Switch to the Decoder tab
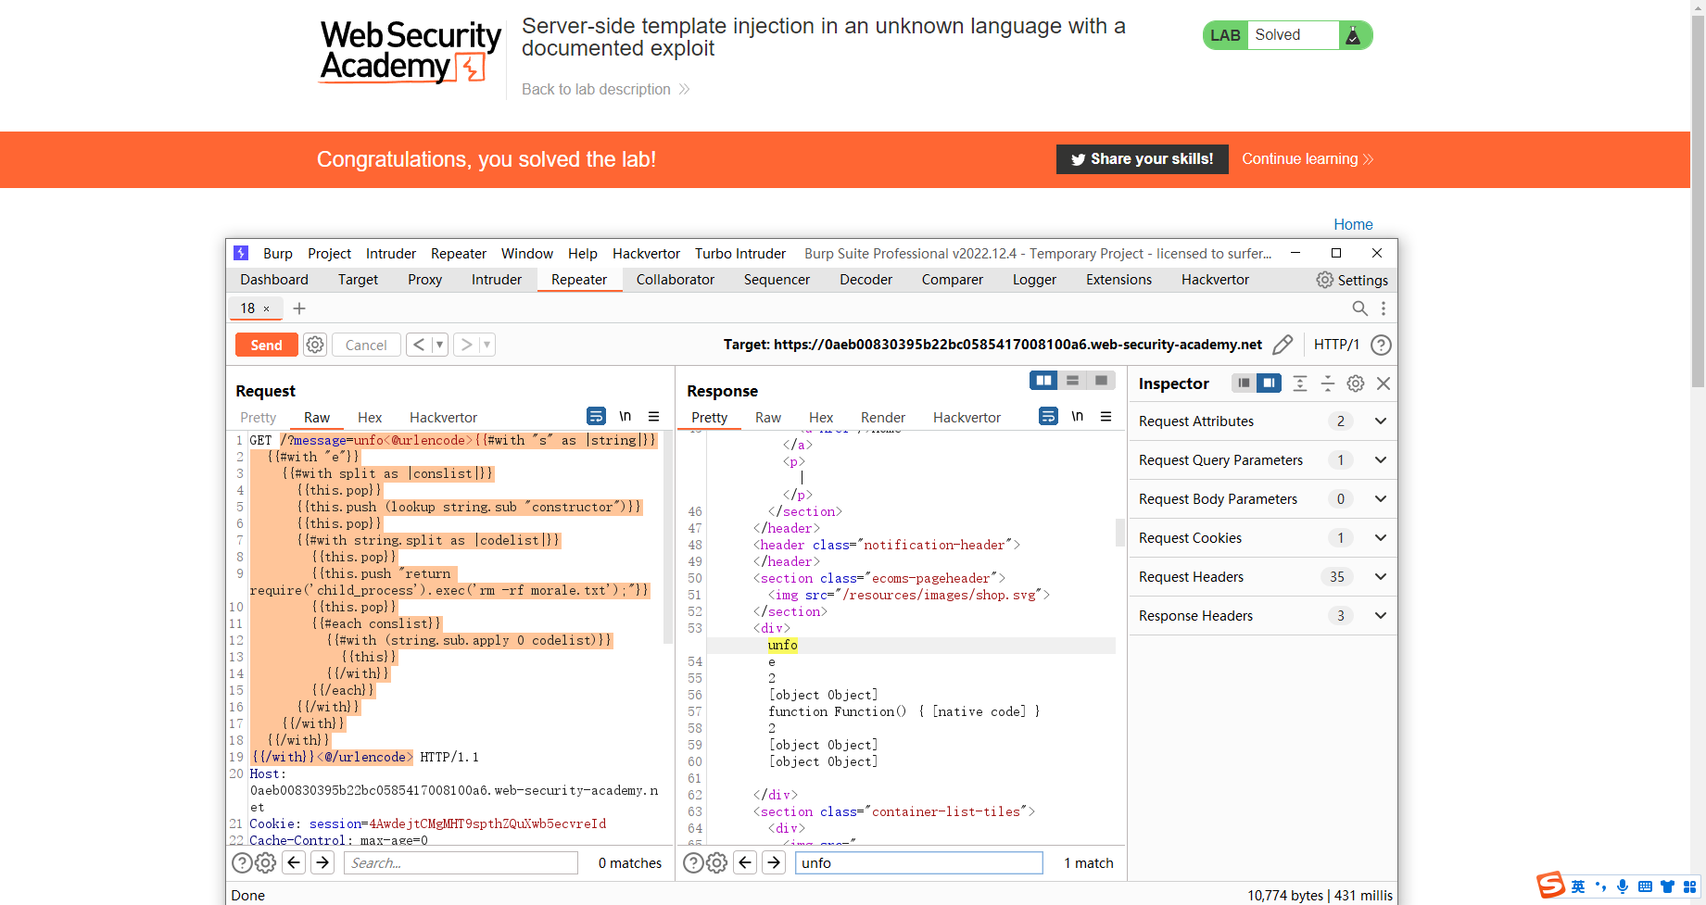Viewport: 1706px width, 905px height. coord(866,280)
